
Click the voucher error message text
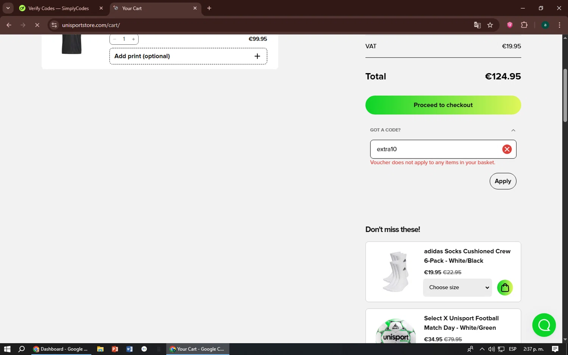coord(432,162)
